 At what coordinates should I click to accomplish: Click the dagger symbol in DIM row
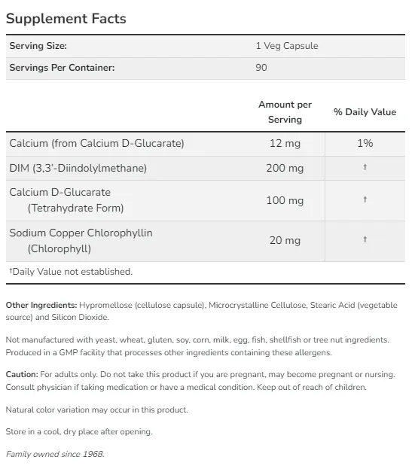click(x=365, y=167)
